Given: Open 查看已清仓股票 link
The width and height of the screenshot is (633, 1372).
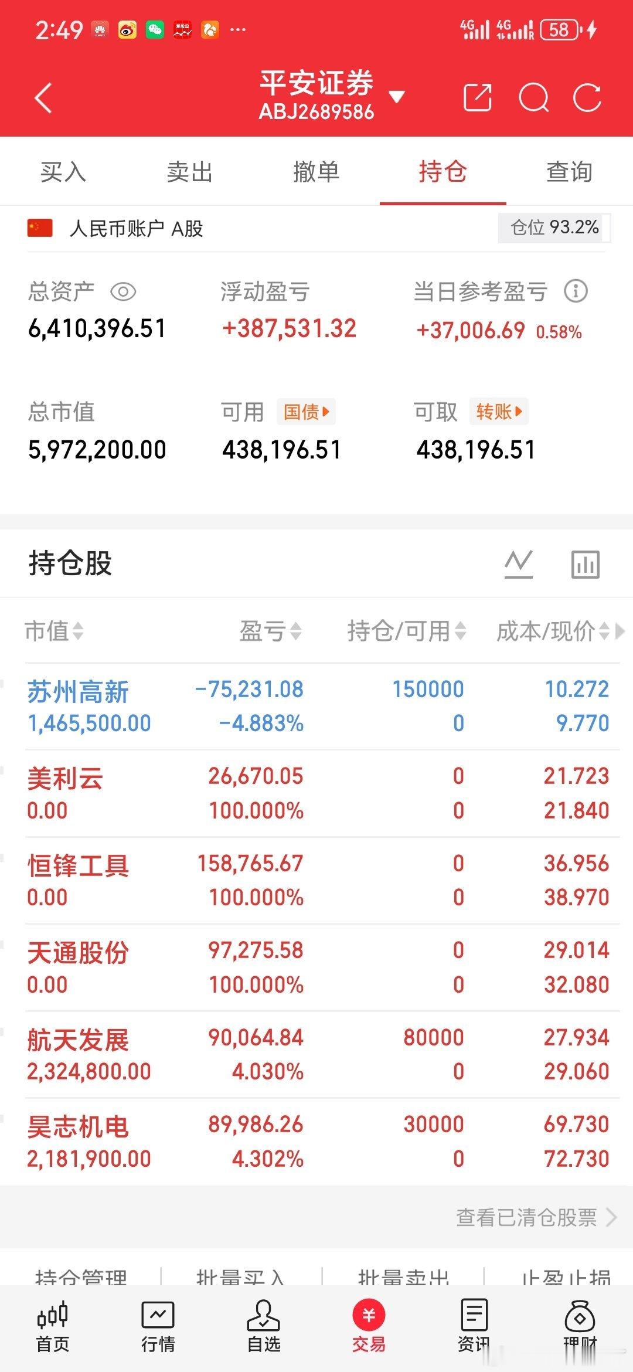Looking at the screenshot, I should click(526, 1217).
